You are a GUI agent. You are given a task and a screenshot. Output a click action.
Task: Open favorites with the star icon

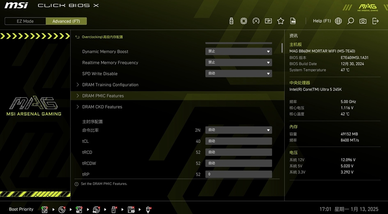[x=280, y=21]
